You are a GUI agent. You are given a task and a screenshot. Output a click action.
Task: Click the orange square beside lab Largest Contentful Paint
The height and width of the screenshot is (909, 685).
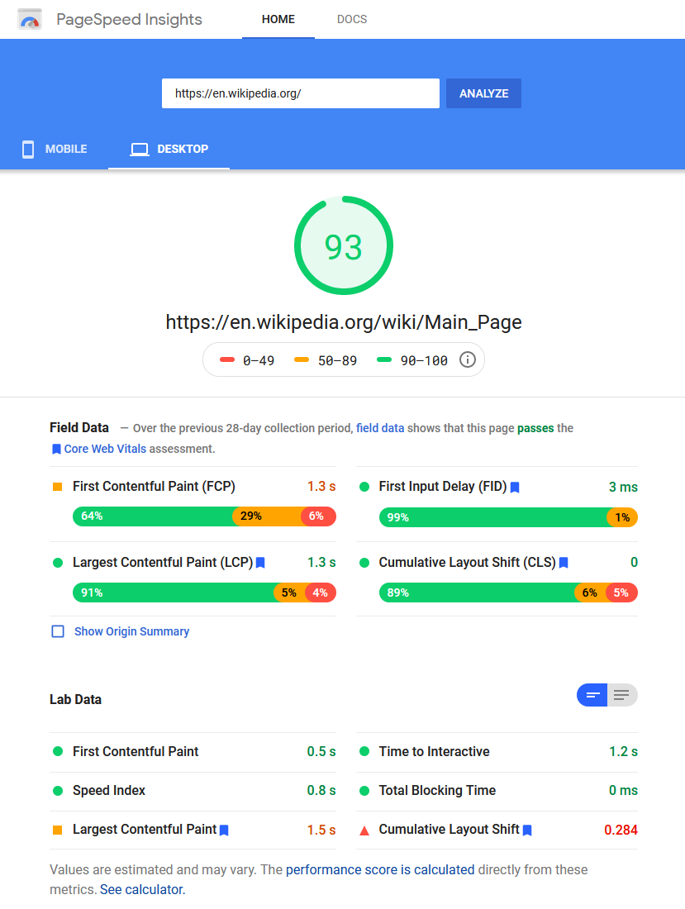click(57, 830)
